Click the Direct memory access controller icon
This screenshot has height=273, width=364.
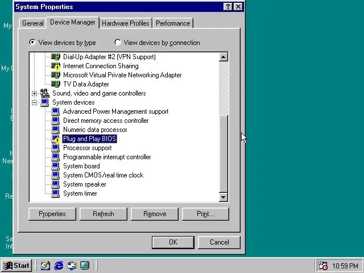(56, 121)
